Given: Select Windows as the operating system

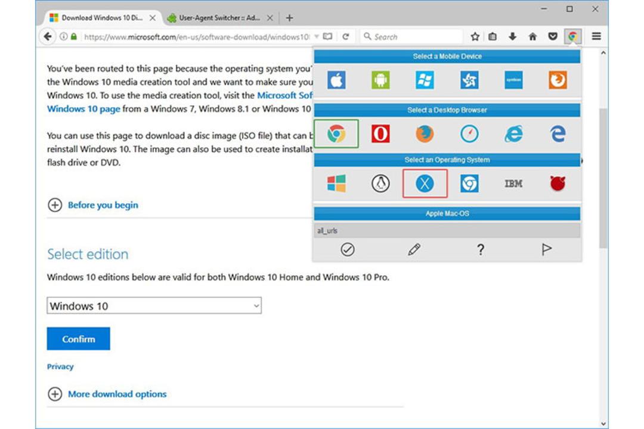Looking at the screenshot, I should (336, 184).
